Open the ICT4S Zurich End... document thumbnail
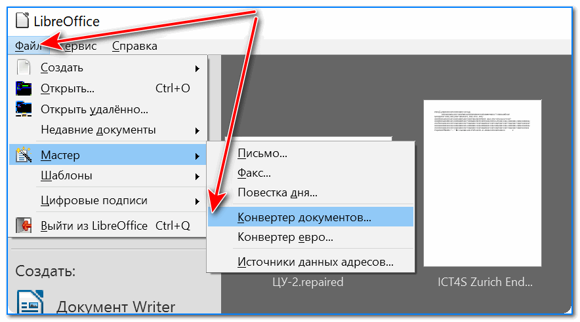This screenshot has width=580, height=322. (482, 183)
